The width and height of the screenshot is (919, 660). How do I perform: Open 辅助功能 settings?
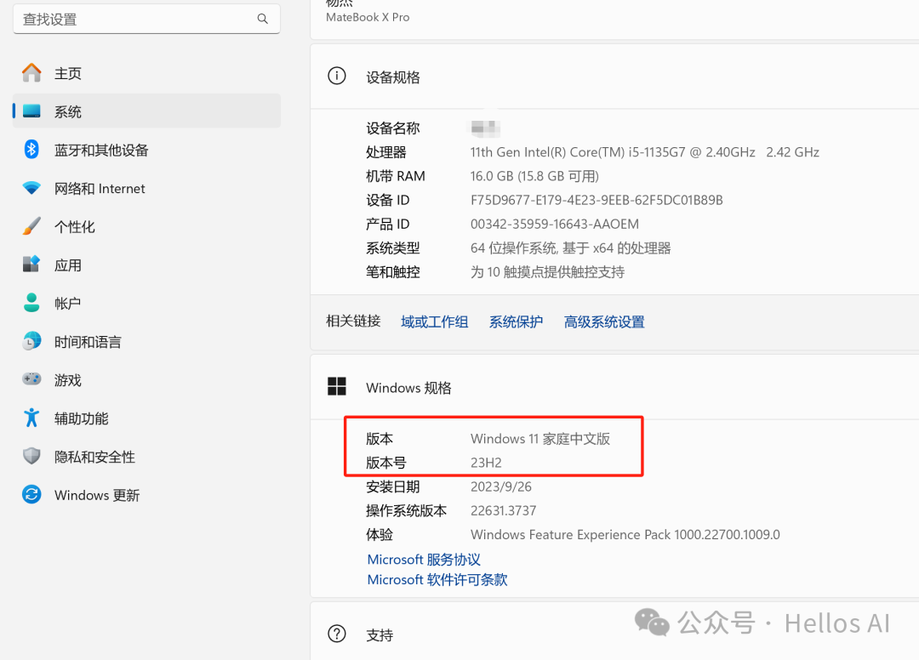click(x=146, y=418)
